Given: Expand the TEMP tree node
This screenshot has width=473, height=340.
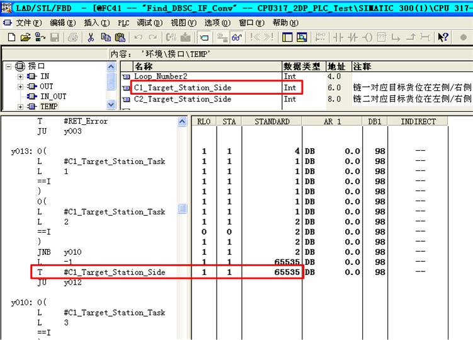Looking at the screenshot, I should [20, 107].
